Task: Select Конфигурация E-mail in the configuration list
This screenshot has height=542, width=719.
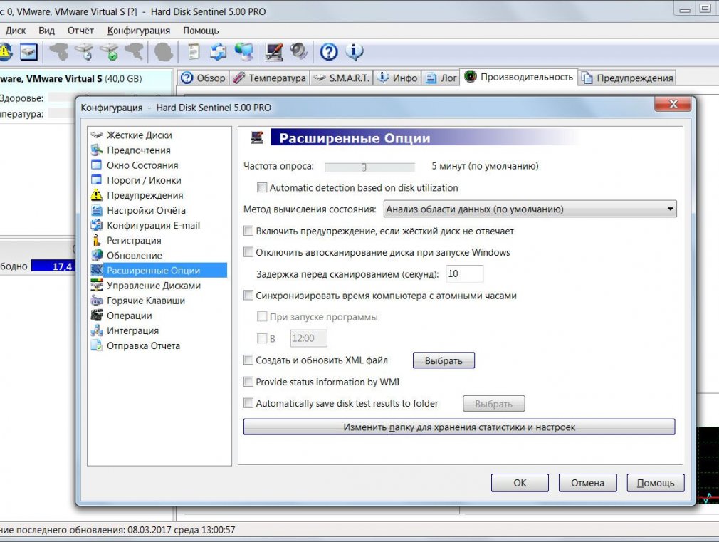Action: click(153, 225)
